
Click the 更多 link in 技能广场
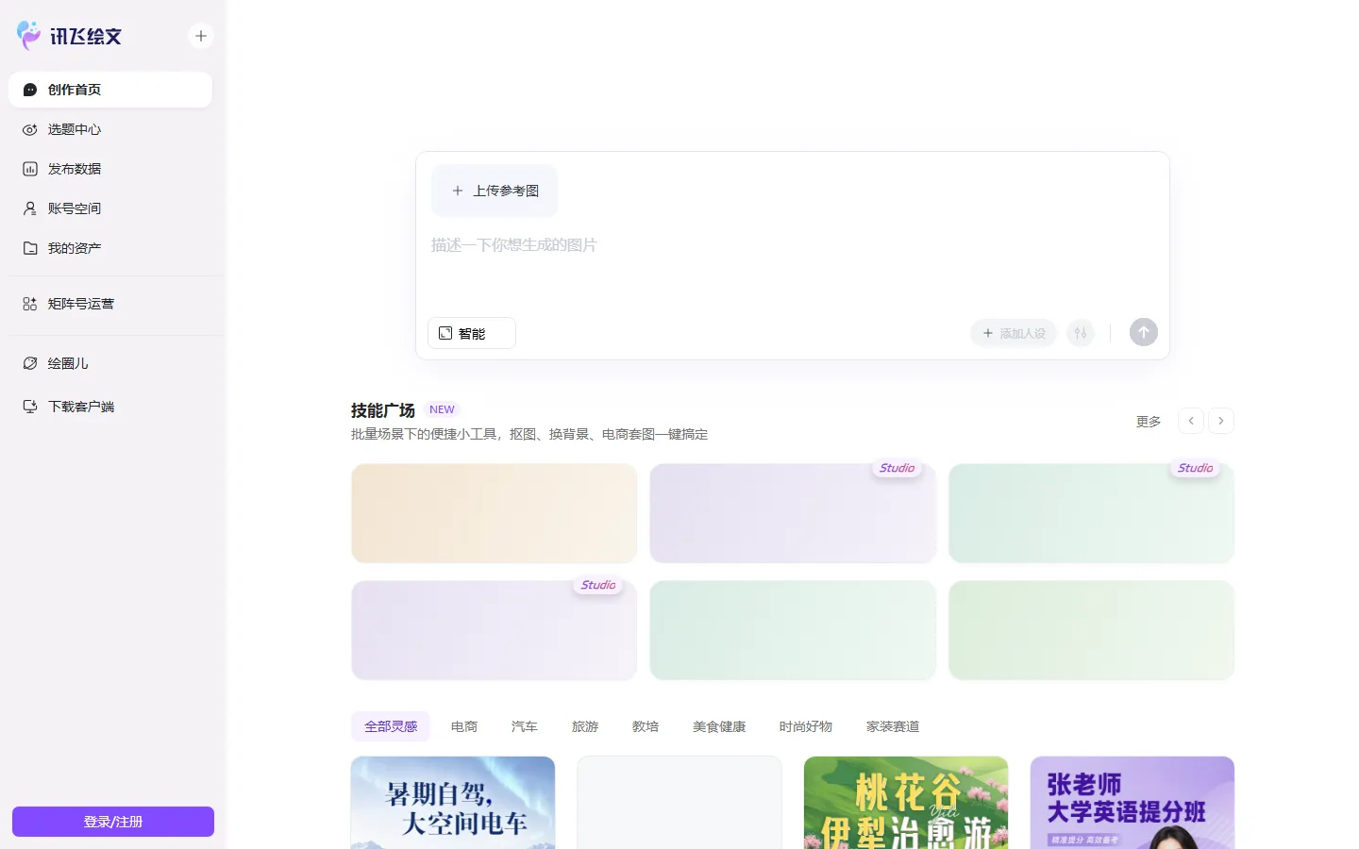point(1149,422)
